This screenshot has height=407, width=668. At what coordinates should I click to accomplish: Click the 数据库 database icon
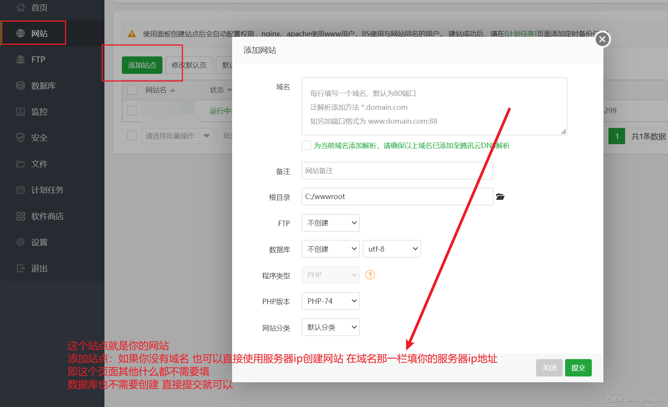pyautogui.click(x=21, y=85)
